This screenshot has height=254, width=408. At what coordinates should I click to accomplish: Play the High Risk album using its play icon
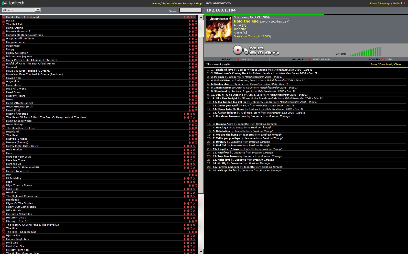click(x=185, y=189)
